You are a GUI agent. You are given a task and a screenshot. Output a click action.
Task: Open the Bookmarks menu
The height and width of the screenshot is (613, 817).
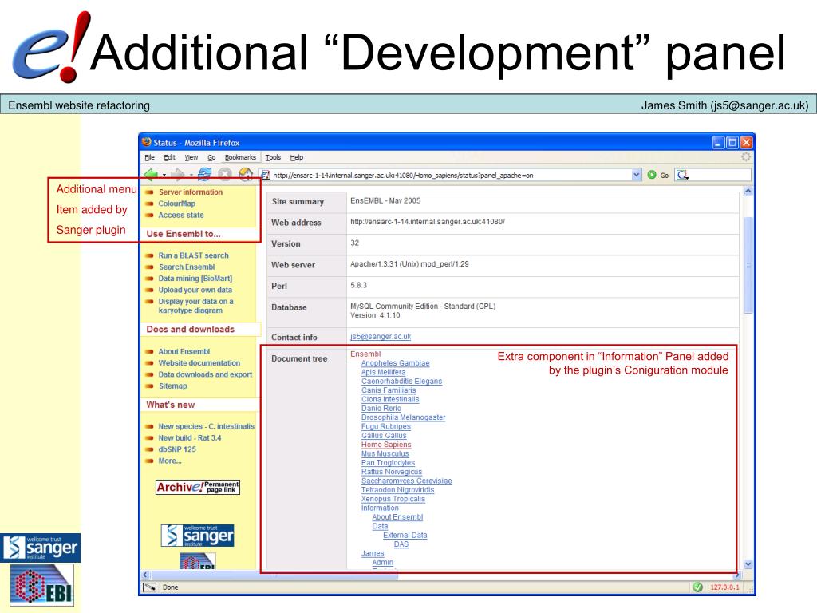click(x=240, y=157)
